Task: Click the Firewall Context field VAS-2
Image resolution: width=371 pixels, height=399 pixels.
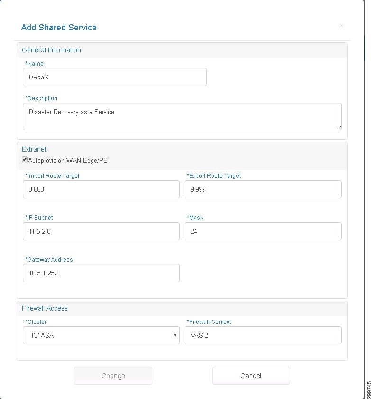Action: [x=263, y=335]
